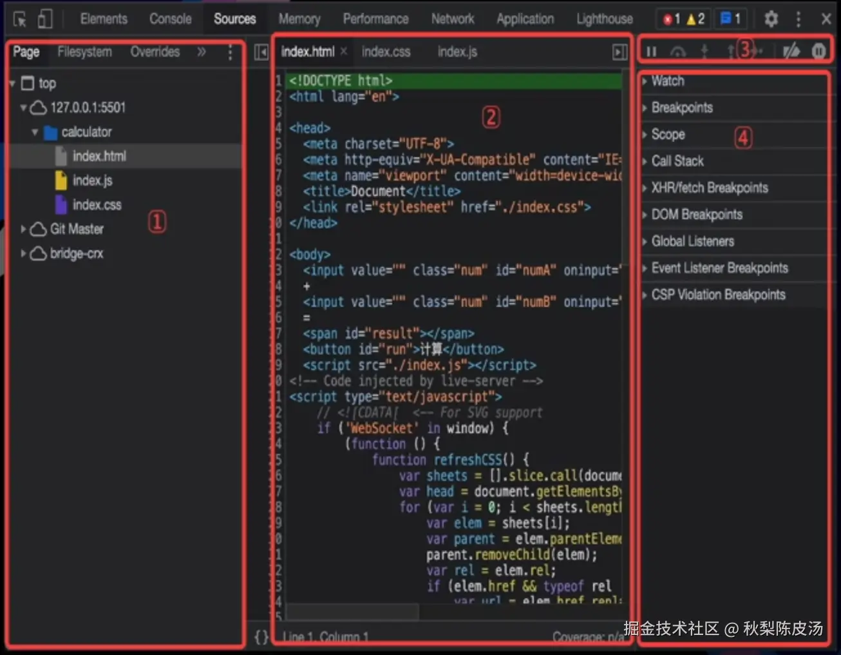The width and height of the screenshot is (841, 655).
Task: Click the 127.0.0.1:5501 cloud icon
Action: 39,108
